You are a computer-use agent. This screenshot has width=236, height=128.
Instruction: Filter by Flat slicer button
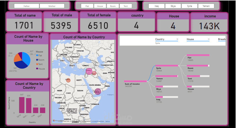tap(87, 6)
